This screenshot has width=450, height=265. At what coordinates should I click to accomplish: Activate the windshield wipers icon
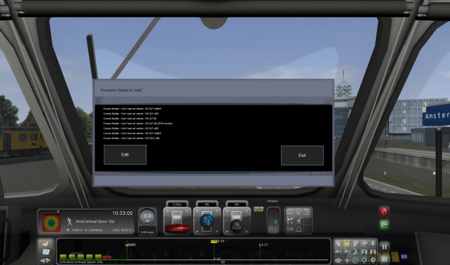(x=290, y=212)
